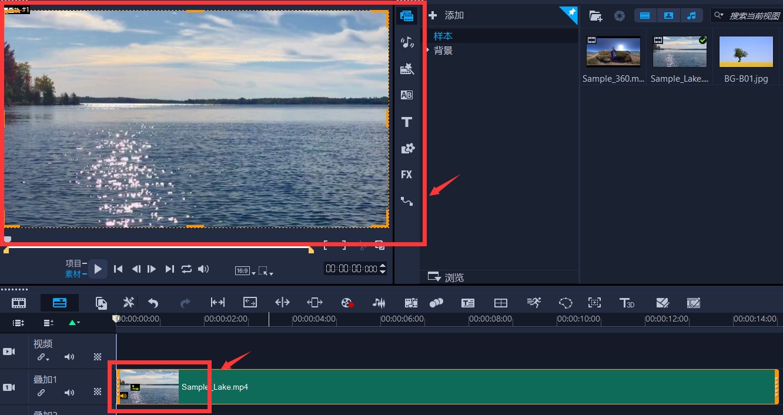
Task: Open the motion Path library
Action: [x=407, y=201]
